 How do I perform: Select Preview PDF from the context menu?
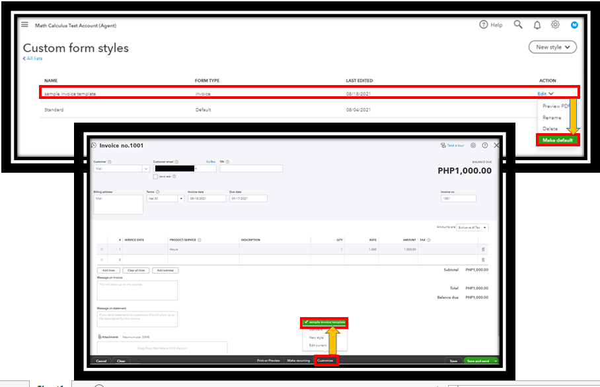(x=557, y=105)
